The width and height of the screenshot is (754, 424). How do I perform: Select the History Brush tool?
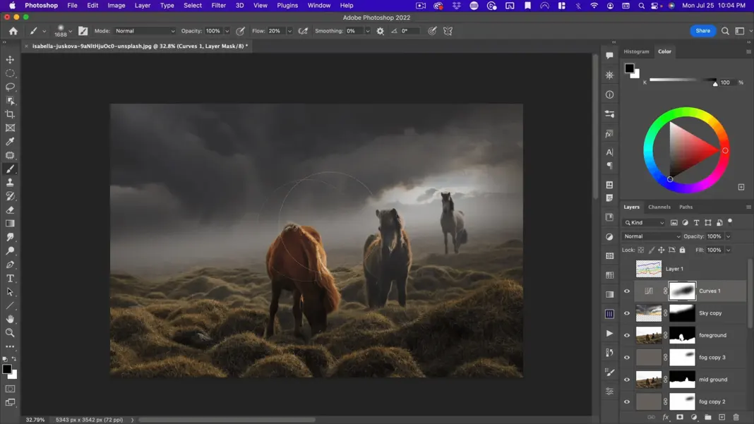point(10,196)
